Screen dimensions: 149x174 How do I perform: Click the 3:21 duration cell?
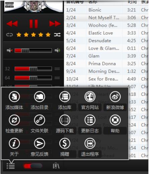click(x=132, y=10)
